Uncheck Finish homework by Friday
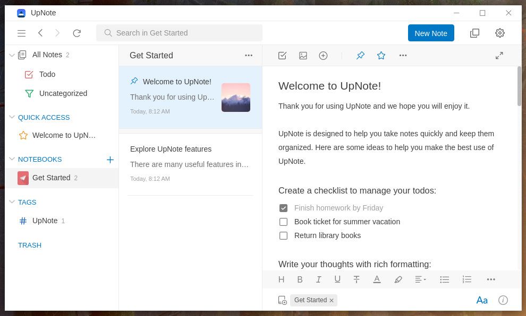This screenshot has width=526, height=316. pos(283,208)
